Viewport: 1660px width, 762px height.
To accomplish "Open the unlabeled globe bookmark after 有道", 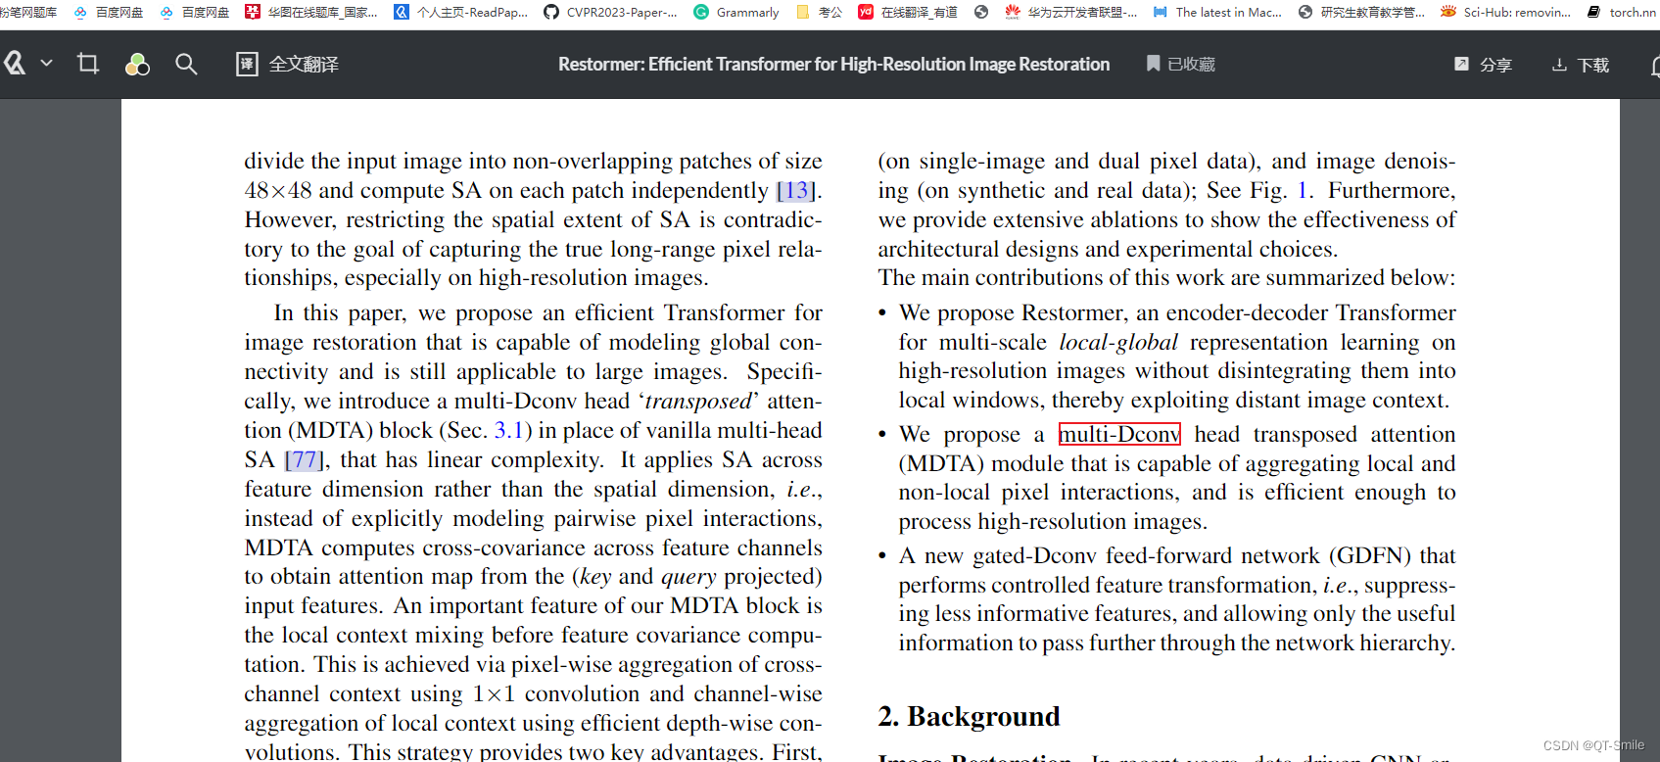I will tap(981, 12).
